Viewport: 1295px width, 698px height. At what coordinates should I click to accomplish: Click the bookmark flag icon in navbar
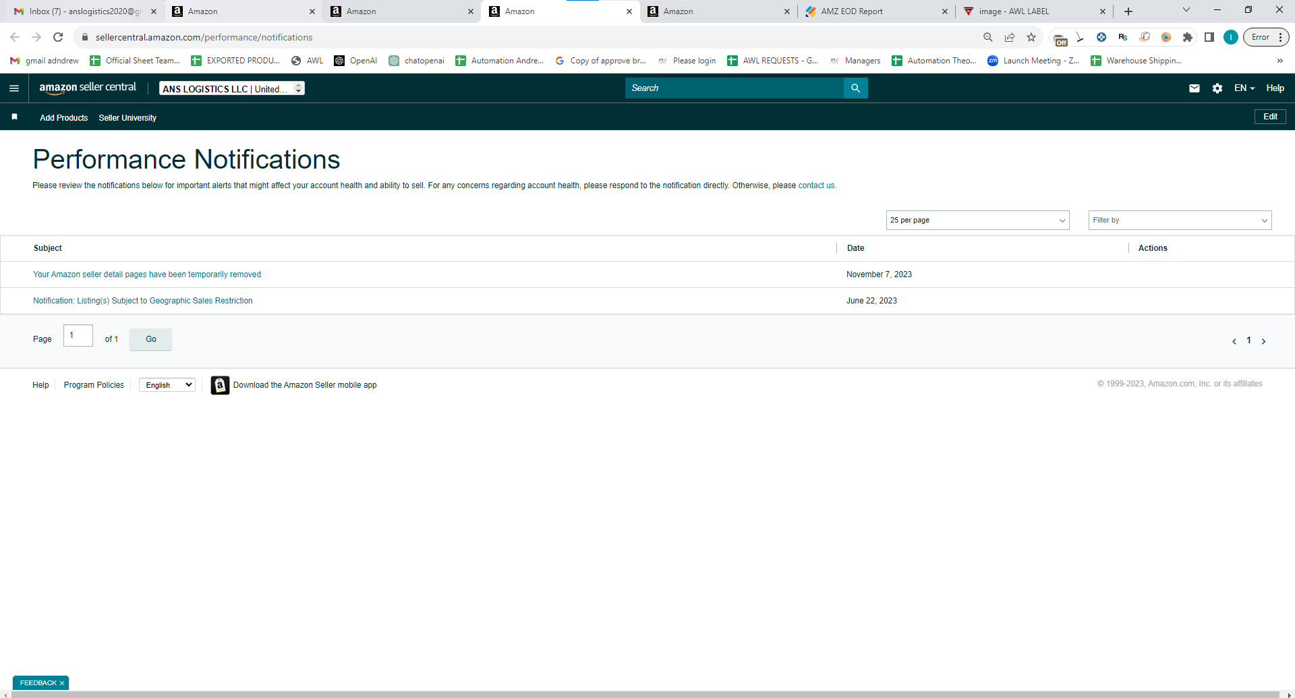(14, 117)
